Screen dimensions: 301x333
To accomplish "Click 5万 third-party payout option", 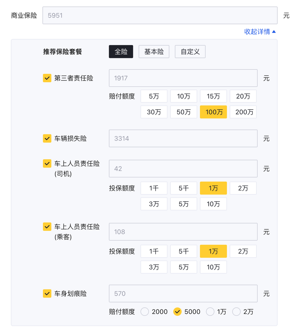I will [154, 96].
